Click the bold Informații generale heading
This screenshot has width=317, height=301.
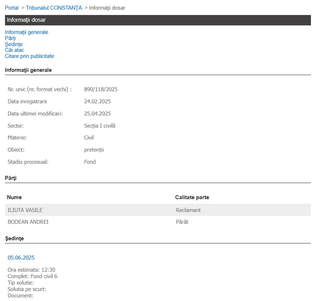coord(28,70)
